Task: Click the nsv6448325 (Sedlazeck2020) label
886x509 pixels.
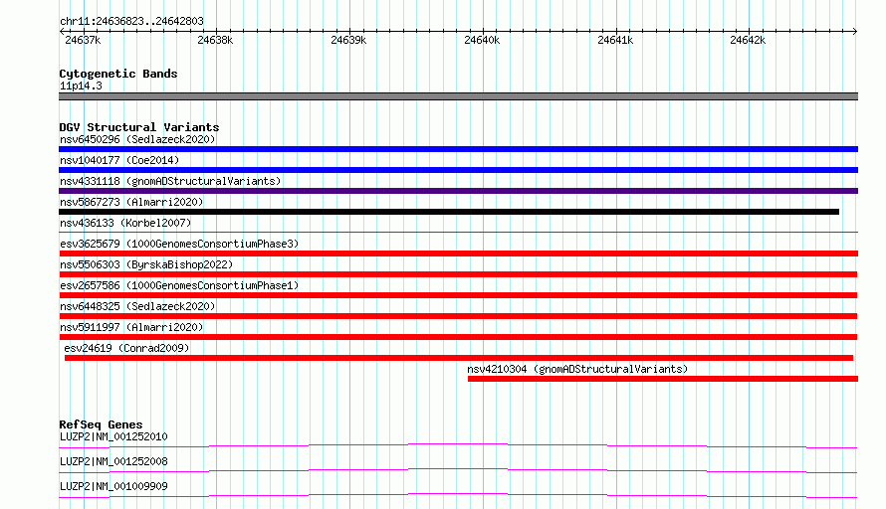Action: pyautogui.click(x=137, y=306)
